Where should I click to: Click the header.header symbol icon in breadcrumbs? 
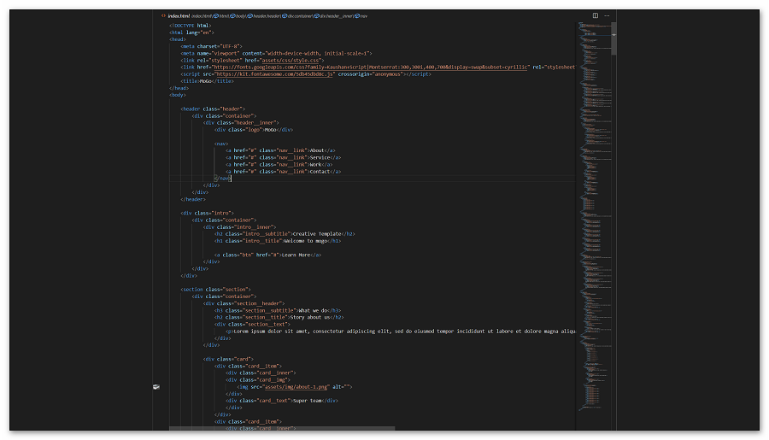click(x=249, y=15)
